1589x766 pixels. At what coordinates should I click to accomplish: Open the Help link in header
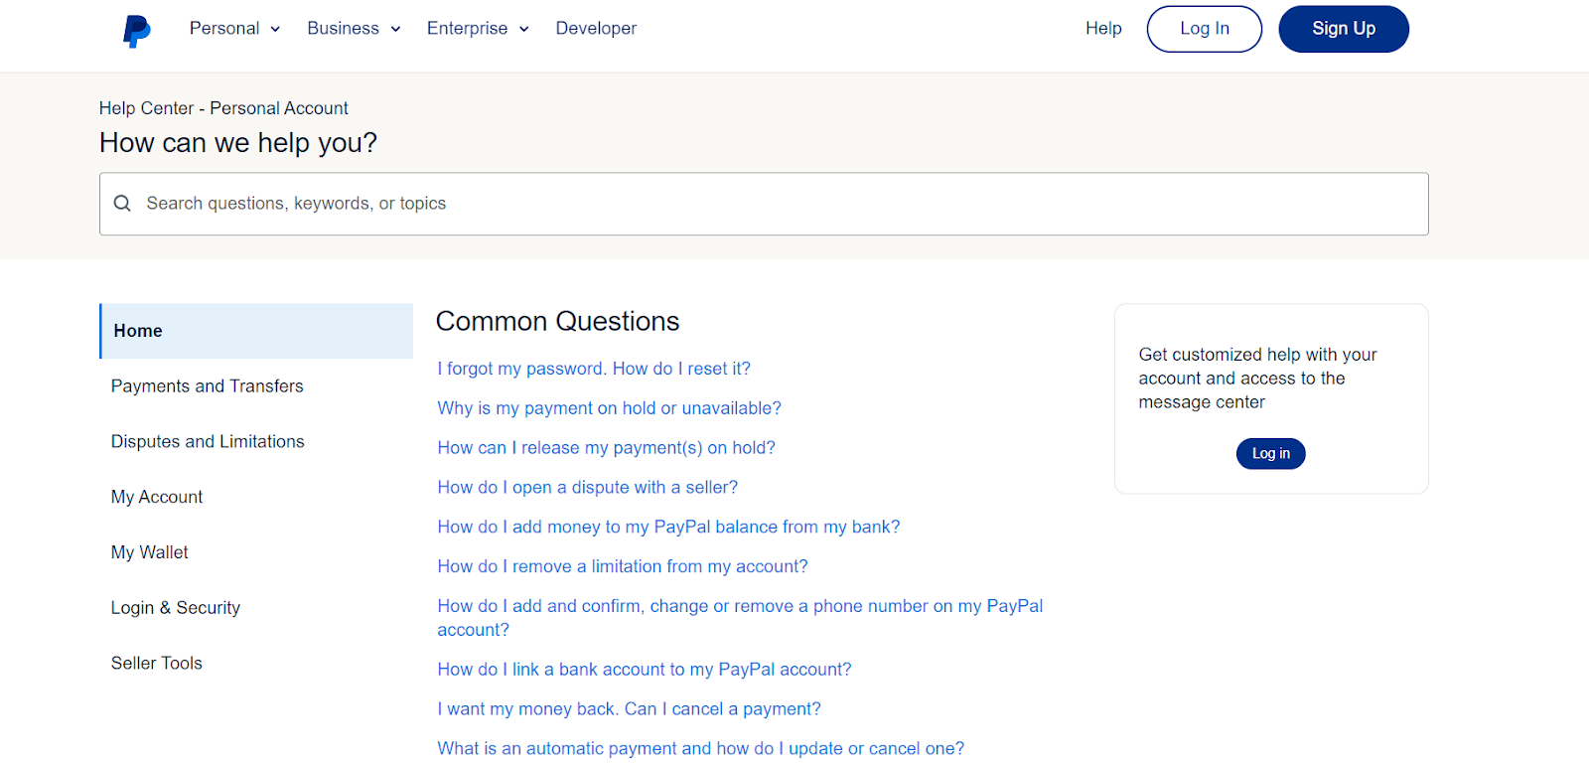pyautogui.click(x=1103, y=29)
